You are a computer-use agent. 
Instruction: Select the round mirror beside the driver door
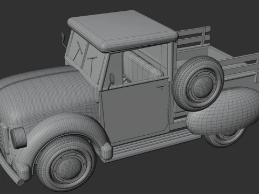tap(112, 79)
